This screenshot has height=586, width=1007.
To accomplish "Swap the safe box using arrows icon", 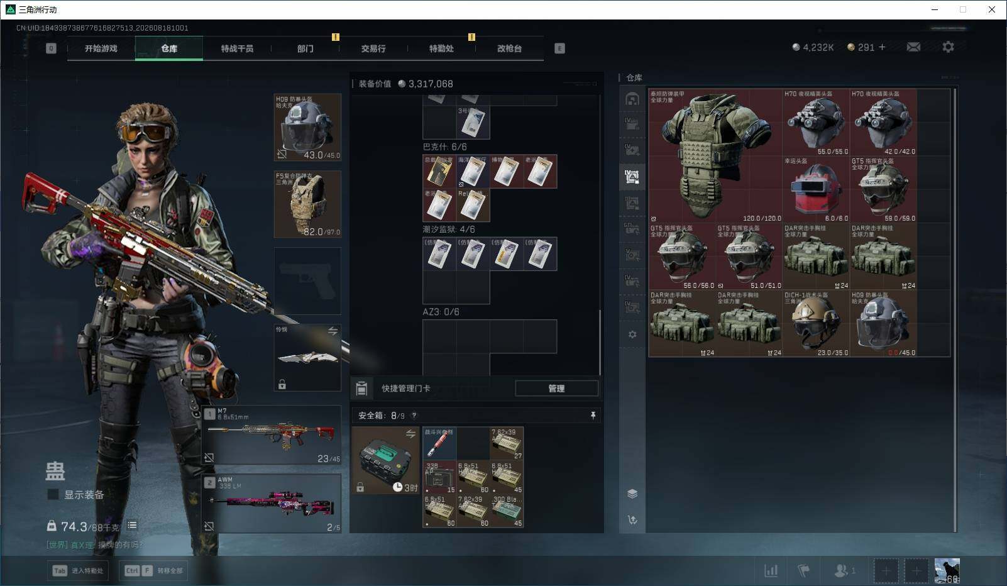I will click(410, 434).
